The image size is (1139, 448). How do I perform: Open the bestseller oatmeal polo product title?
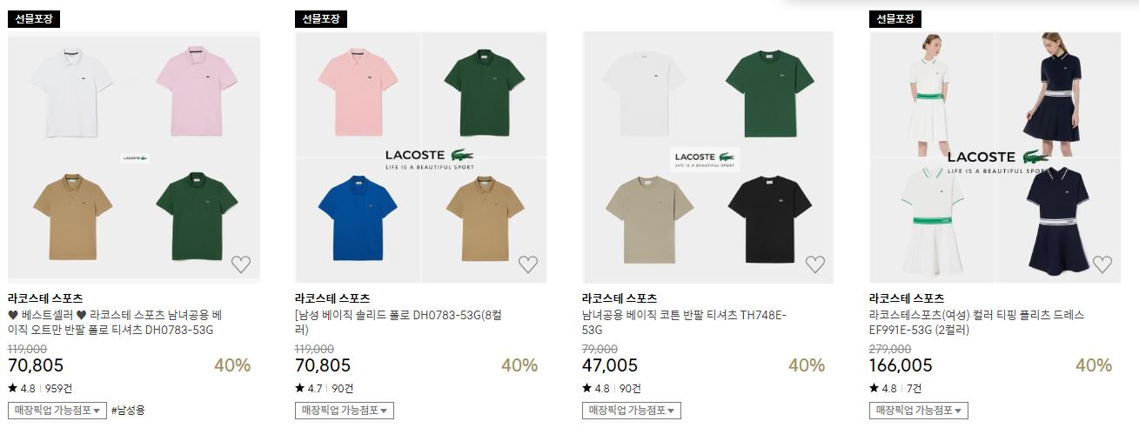pos(116,323)
